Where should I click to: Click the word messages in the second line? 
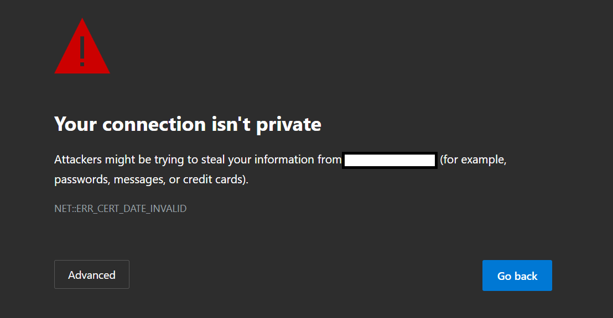click(x=140, y=179)
